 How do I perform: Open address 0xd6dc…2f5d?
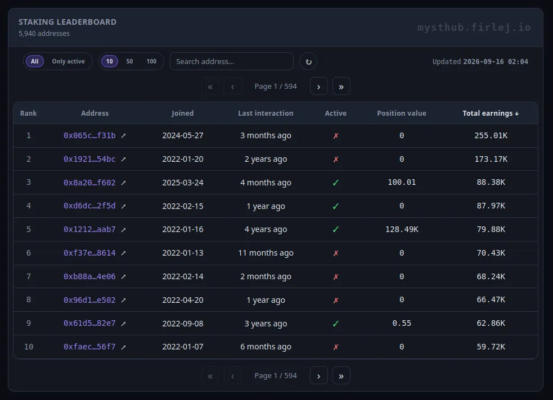tap(89, 206)
